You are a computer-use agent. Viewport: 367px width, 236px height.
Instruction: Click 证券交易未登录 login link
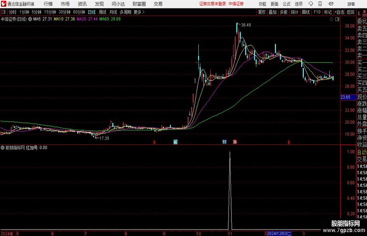[212, 4]
